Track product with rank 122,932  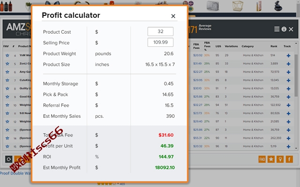coord(289,105)
